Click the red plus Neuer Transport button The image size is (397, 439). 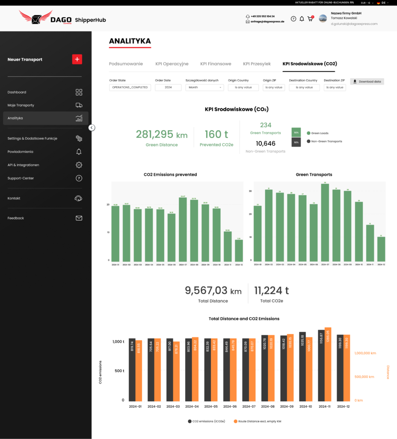pos(77,60)
